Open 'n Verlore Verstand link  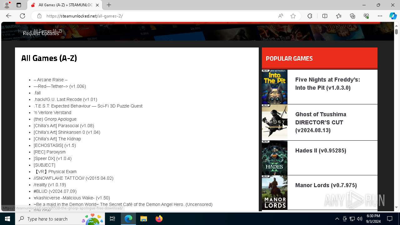(x=52, y=112)
